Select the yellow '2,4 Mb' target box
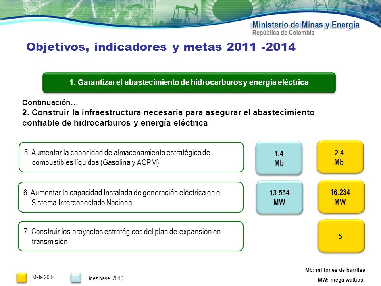The width and height of the screenshot is (381, 286). coord(340,157)
